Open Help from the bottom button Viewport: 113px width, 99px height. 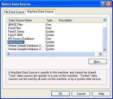pyautogui.click(x=101, y=94)
